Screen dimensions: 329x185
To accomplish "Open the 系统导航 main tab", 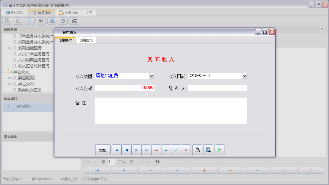I will tap(15, 13).
